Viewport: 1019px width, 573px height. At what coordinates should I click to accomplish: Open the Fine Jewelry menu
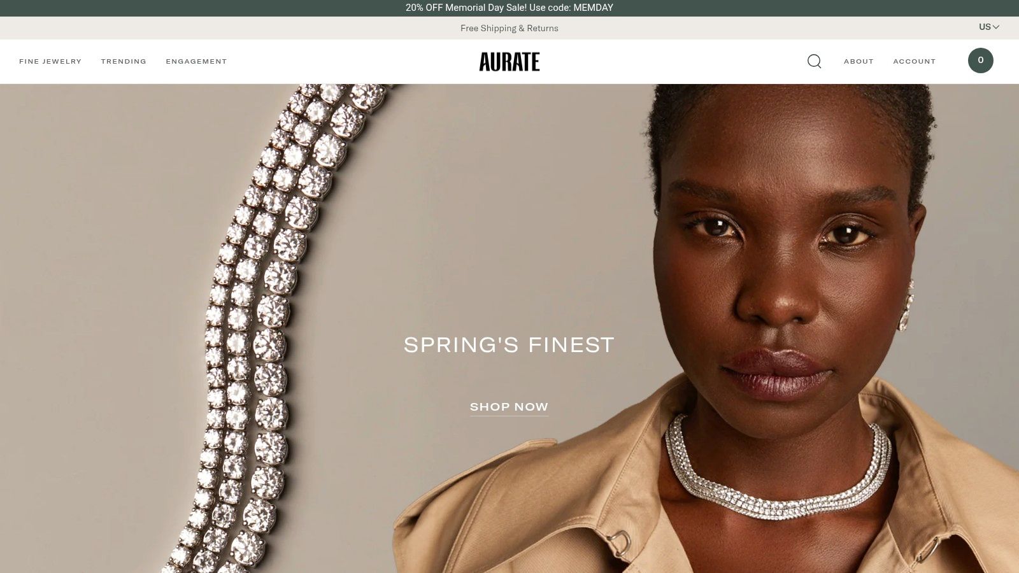[x=50, y=62]
